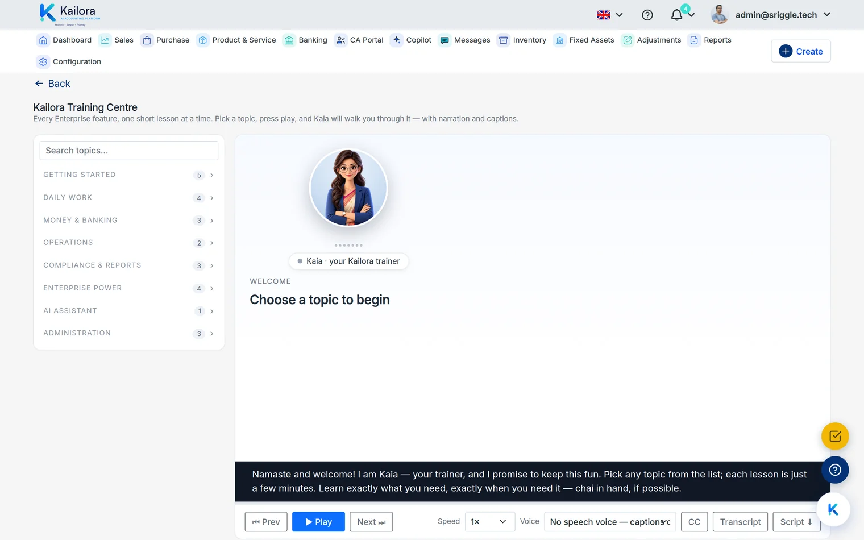The height and width of the screenshot is (540, 864).
Task: Open the help question mark icon in header
Action: (647, 15)
